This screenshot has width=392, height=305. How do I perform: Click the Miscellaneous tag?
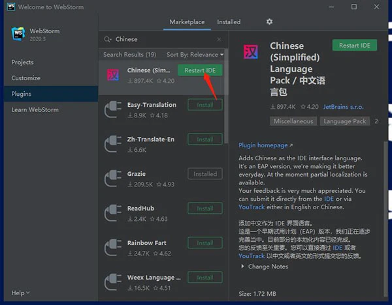[x=293, y=121]
